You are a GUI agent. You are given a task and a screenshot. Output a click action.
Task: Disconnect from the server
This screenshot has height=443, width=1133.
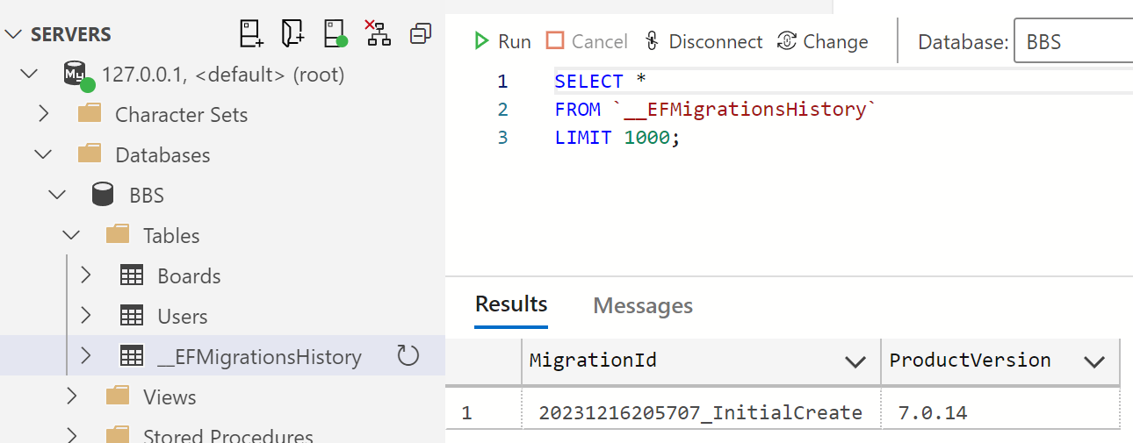[704, 41]
